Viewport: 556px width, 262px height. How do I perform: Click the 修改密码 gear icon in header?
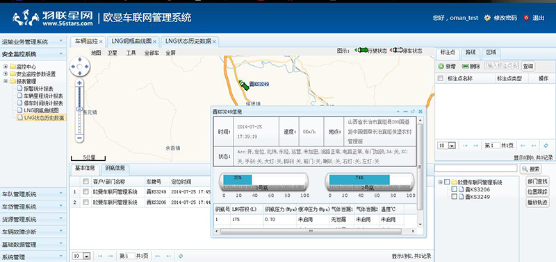(x=488, y=18)
